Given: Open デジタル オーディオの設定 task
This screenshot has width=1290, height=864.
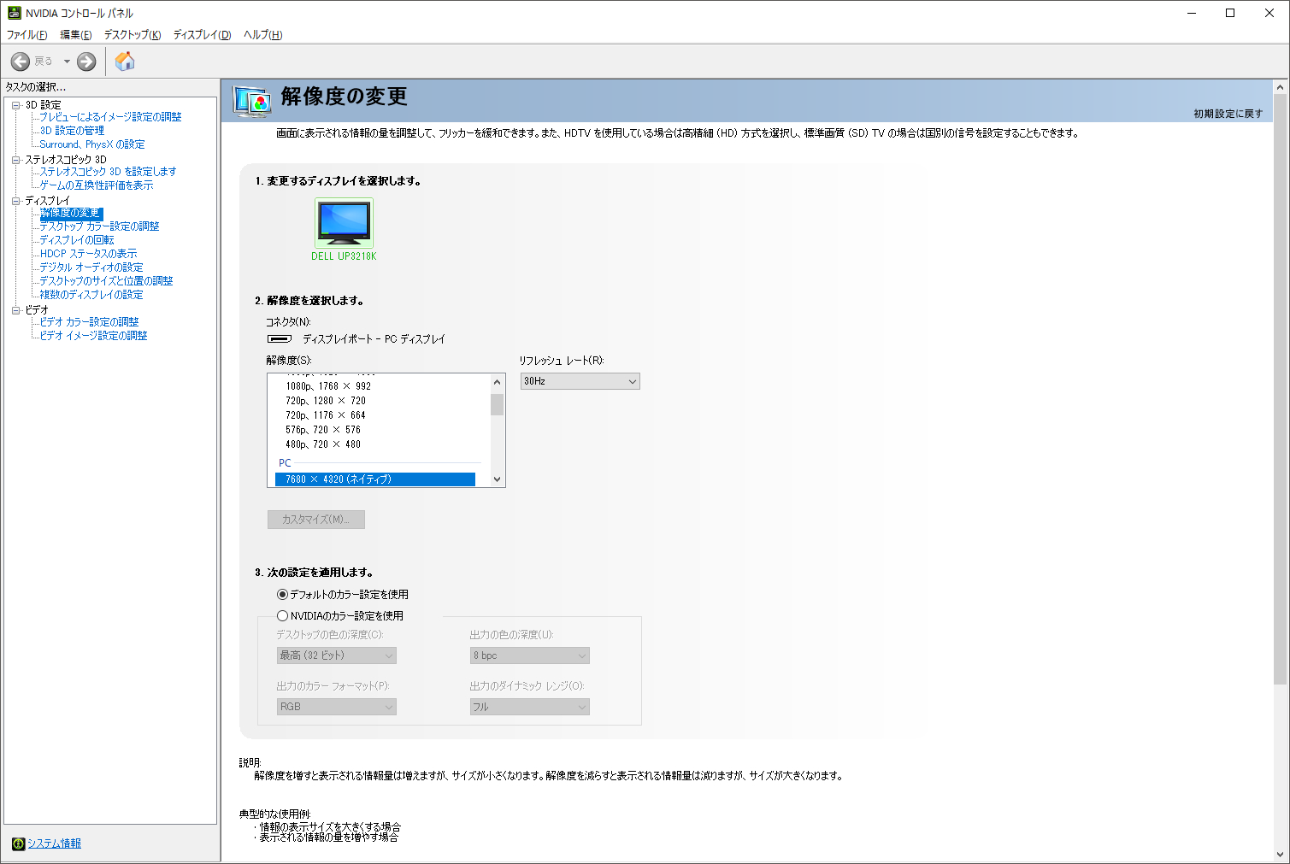Looking at the screenshot, I should (91, 267).
